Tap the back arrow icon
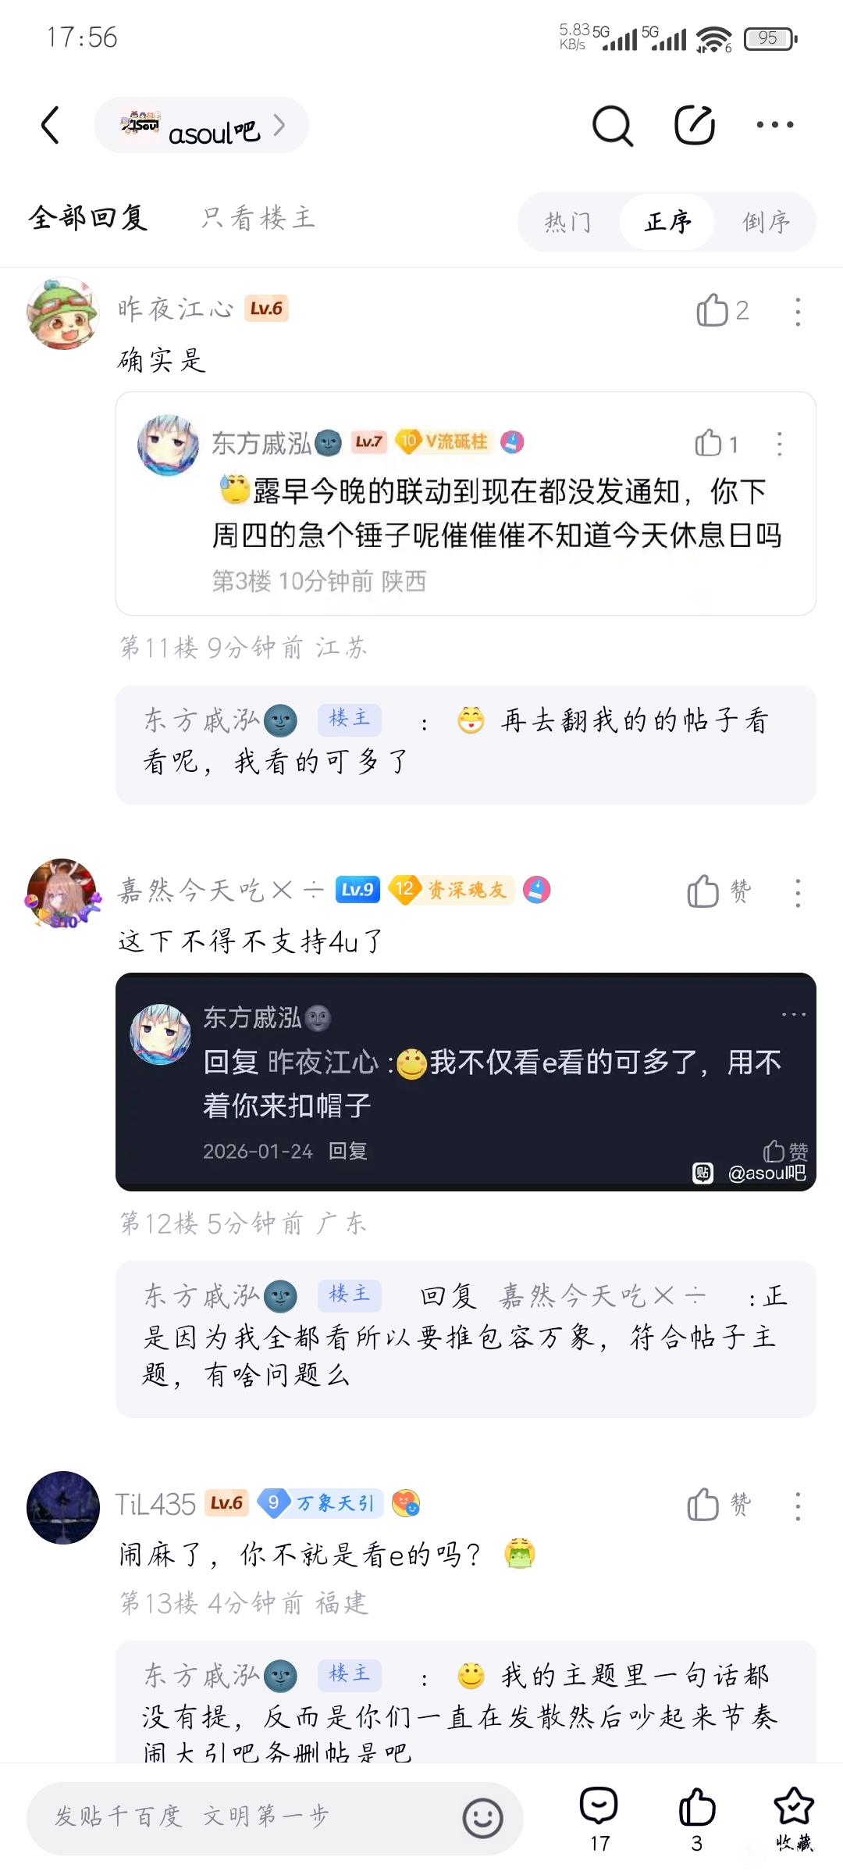843x1875 pixels. [50, 125]
